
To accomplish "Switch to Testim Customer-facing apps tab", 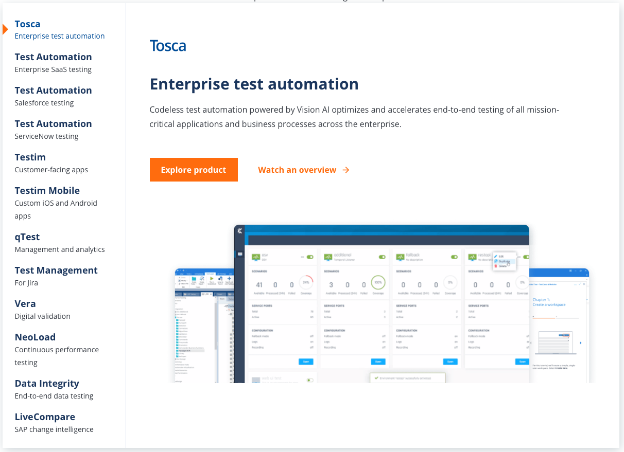I will [51, 163].
